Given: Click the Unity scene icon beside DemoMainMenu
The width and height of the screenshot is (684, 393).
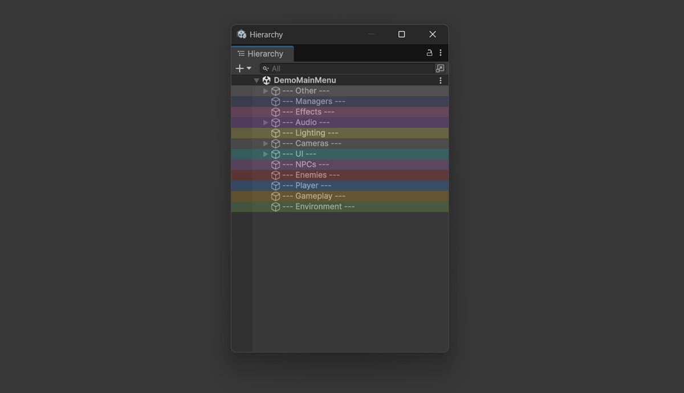Looking at the screenshot, I should pos(266,80).
